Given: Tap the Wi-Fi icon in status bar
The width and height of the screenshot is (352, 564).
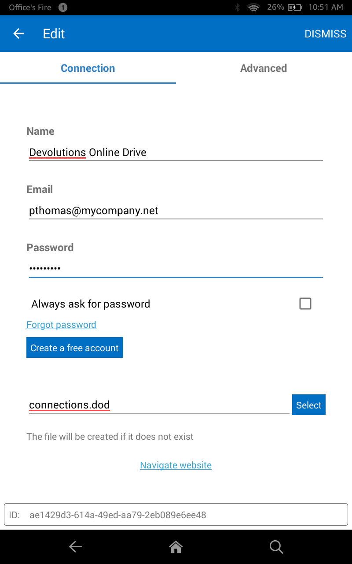Looking at the screenshot, I should tap(253, 7).
